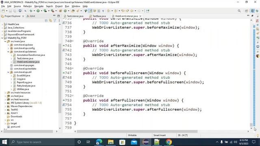Click the Coverage run icon
The image size is (260, 146).
coord(45,11)
